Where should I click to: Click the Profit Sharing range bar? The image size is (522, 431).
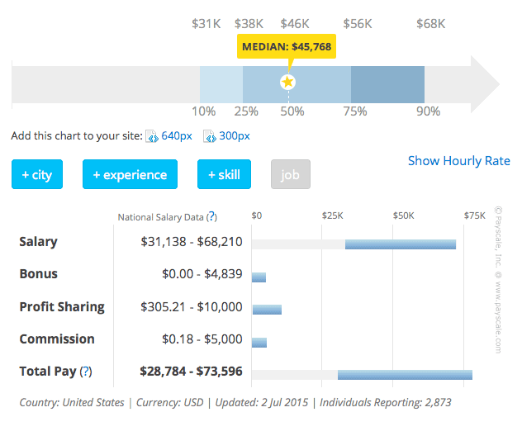tap(267, 310)
